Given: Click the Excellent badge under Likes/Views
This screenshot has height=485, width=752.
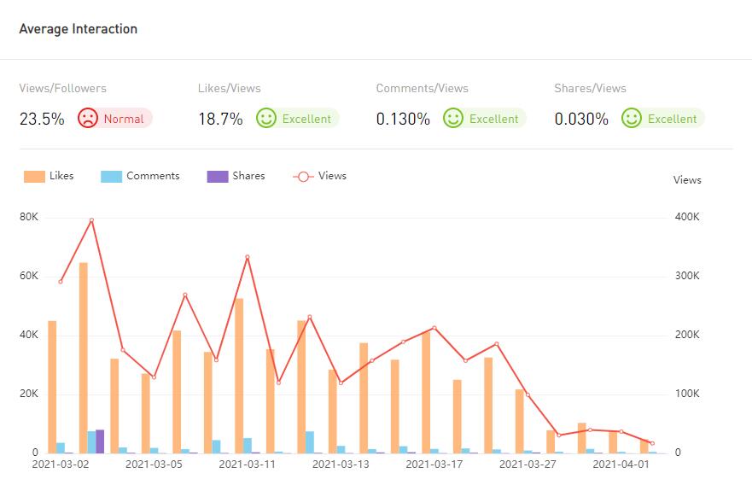Looking at the screenshot, I should click(306, 119).
